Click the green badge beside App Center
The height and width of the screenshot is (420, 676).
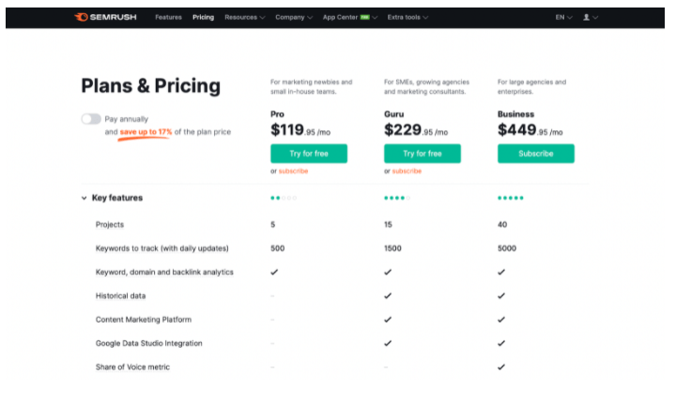364,17
